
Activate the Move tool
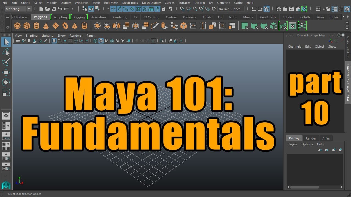pyautogui.click(x=6, y=72)
